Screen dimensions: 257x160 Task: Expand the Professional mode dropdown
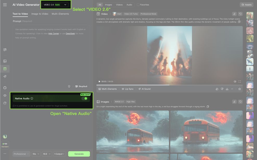21,154
